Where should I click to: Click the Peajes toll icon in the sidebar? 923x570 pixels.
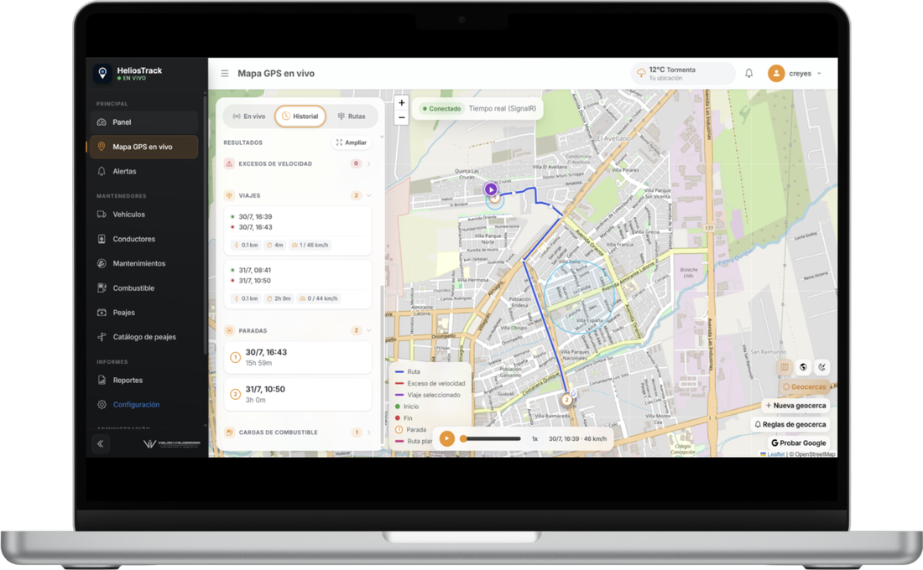tap(102, 313)
